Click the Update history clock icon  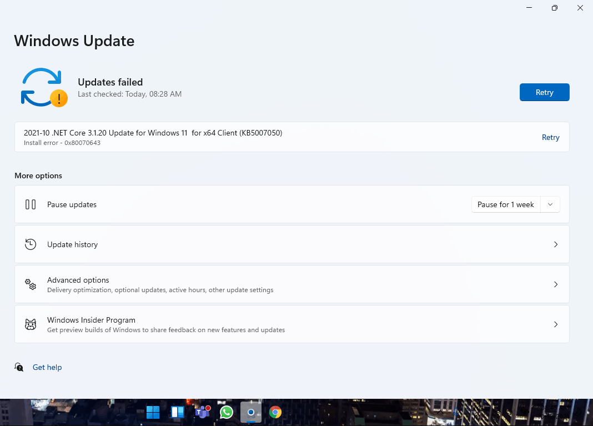point(31,244)
